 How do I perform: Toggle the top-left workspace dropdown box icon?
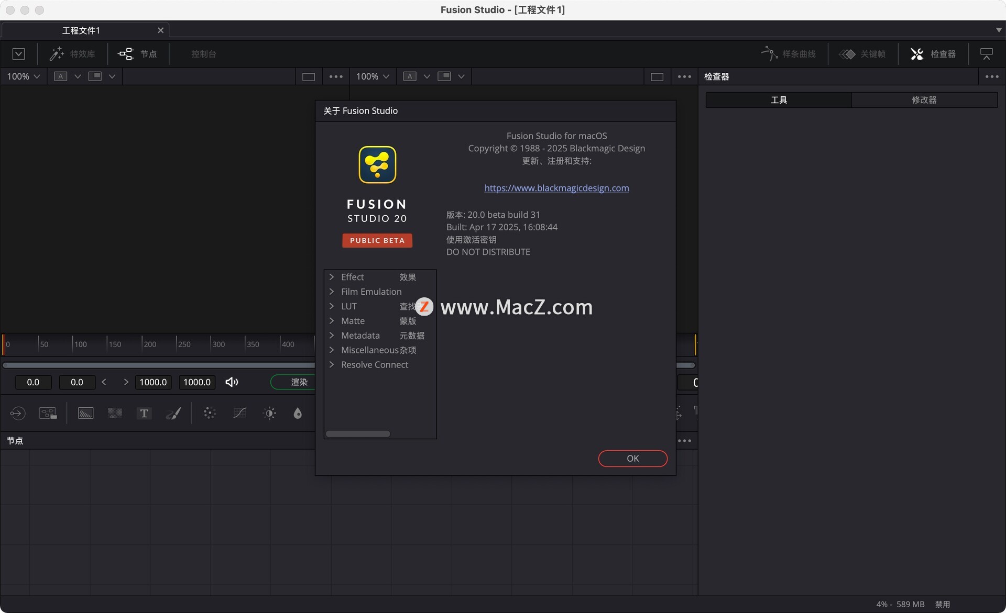(18, 54)
